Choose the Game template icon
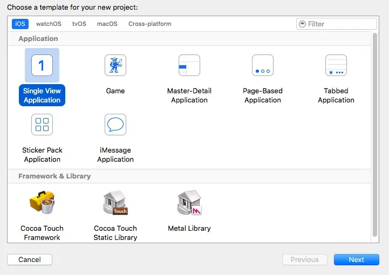The image size is (389, 275). point(115,65)
